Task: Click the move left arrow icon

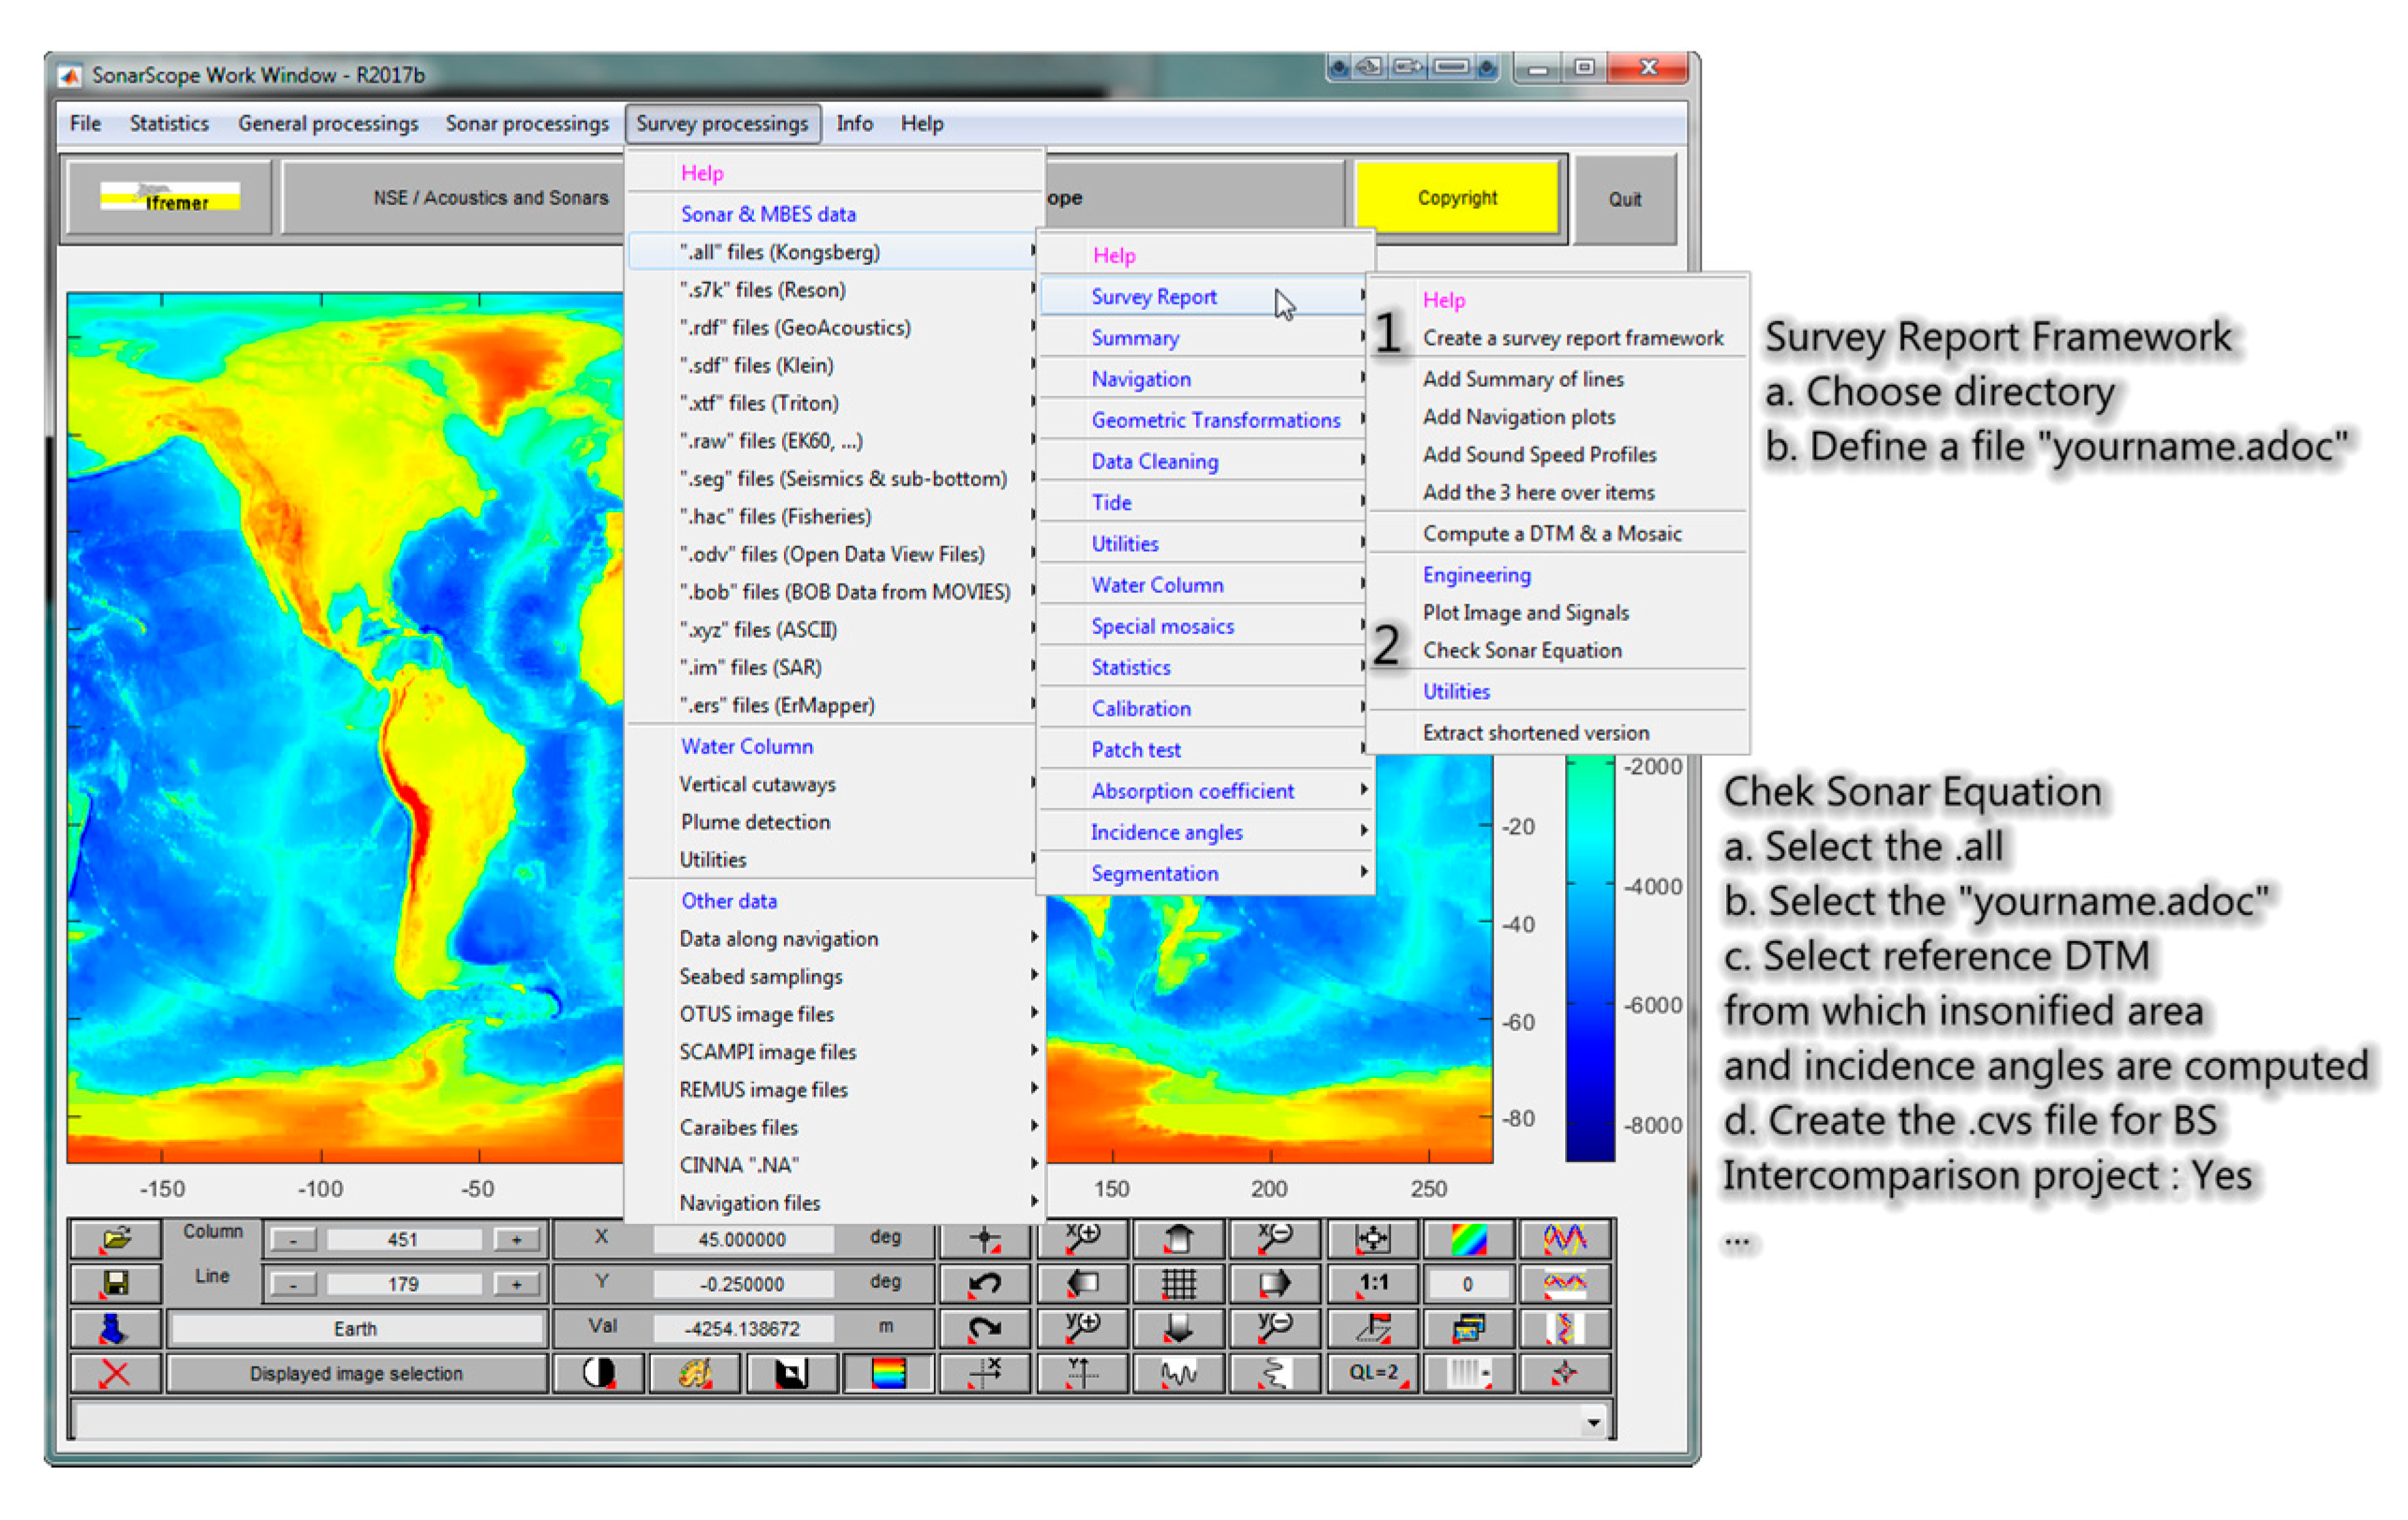Action: point(1082,1284)
